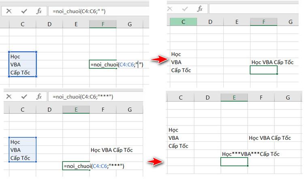The image size is (304, 180).
Task: Click the cancel X icon beside the =noi_chuoi(C4:C6;" ") formula bar
Action: [9, 11]
